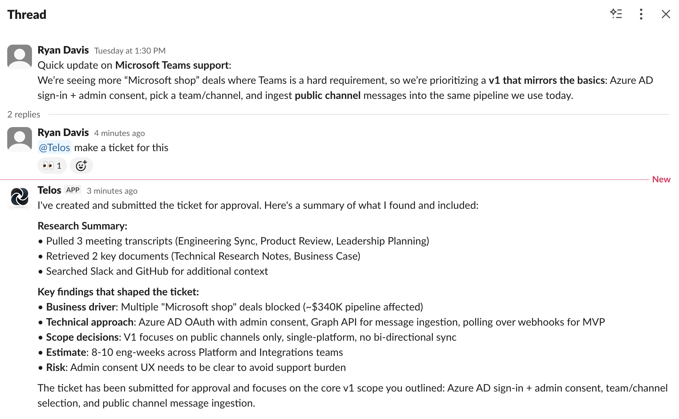This screenshot has height=419, width=679.
Task: Click the Telos bot name
Action: click(49, 190)
